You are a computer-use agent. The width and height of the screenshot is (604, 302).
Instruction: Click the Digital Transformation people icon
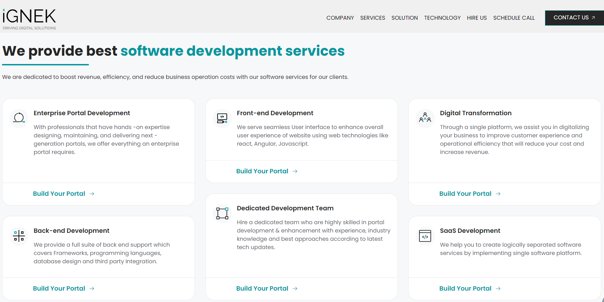coord(425,118)
